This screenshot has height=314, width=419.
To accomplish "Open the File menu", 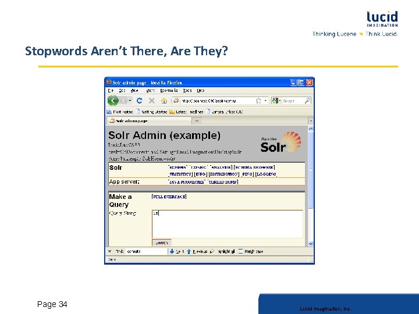I will 111,91.
